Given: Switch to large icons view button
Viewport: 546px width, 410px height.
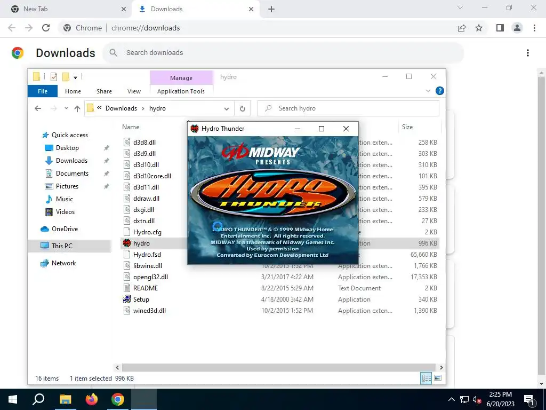Looking at the screenshot, I should [438, 378].
